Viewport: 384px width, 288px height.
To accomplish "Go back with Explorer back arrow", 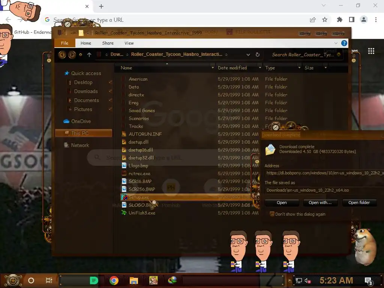I will 62,54.
